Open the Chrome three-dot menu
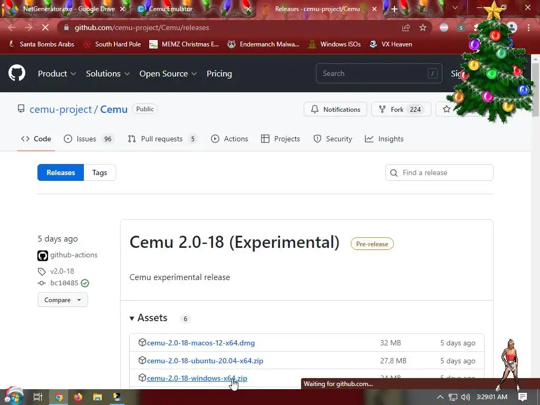Screen dimensions: 540x405 pyautogui.click(x=528, y=27)
